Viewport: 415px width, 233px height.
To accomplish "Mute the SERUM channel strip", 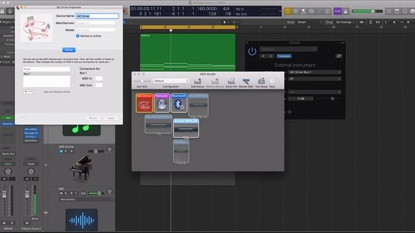I will pyautogui.click(x=4, y=223).
